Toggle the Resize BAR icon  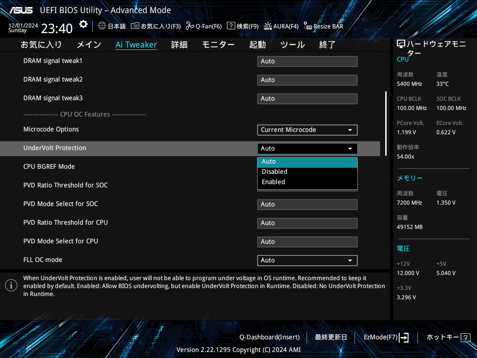tap(307, 26)
